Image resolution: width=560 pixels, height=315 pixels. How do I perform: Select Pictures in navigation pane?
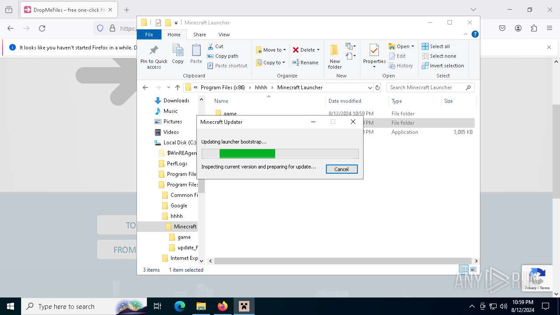[x=172, y=122]
